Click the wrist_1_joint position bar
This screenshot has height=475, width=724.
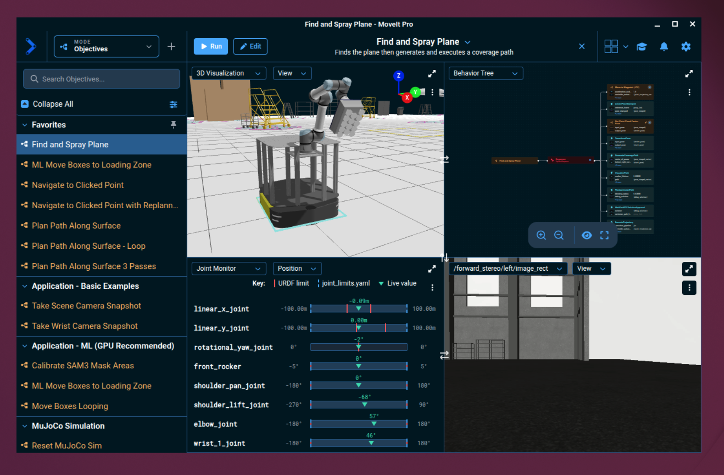tap(359, 443)
